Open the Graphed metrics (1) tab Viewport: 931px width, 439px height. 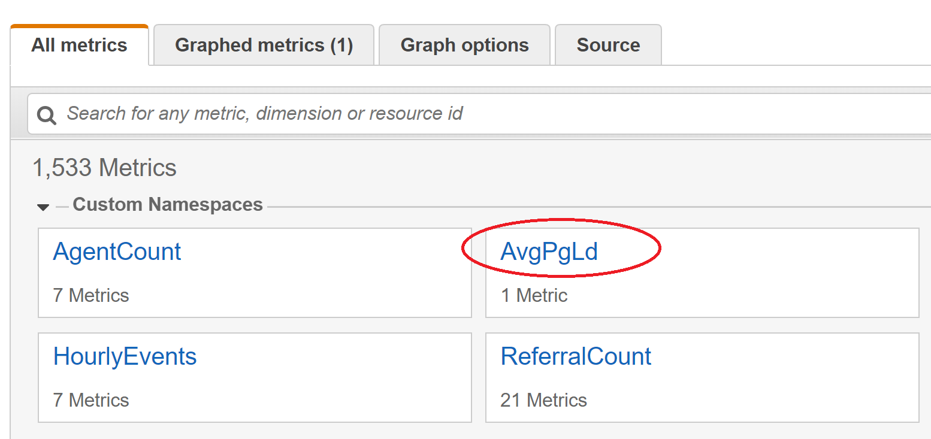[264, 45]
